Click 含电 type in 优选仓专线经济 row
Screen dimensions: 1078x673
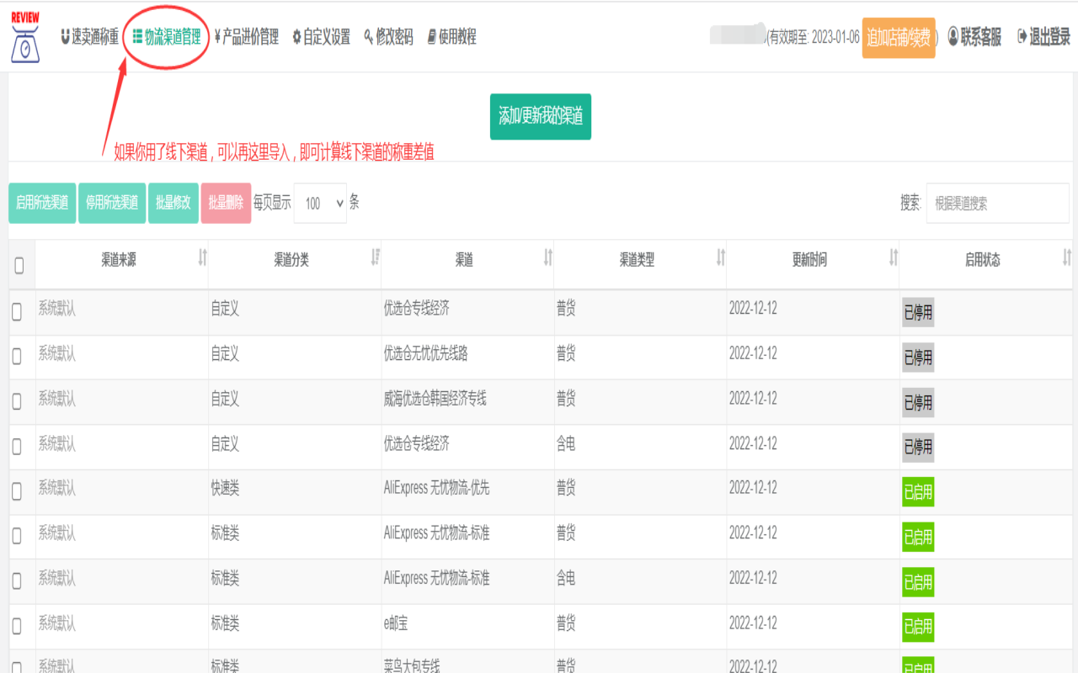566,443
